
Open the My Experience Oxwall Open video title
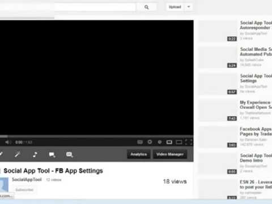tap(256, 105)
